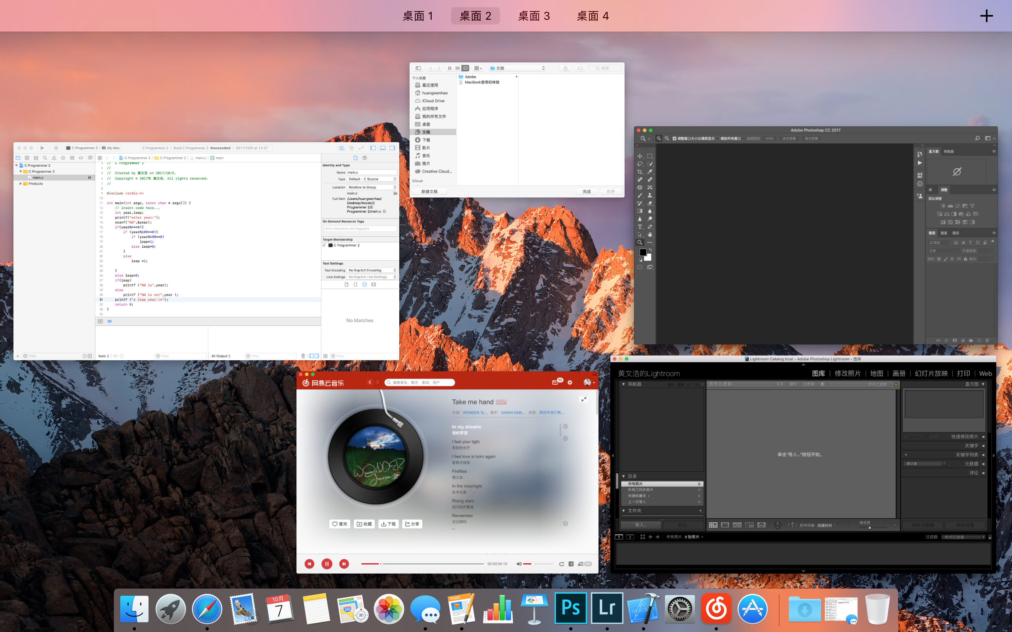Screen dimensions: 1012x632
Task: Select the Lasso tool in Photoshop
Action: [x=640, y=164]
